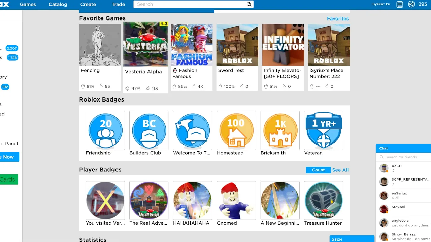This screenshot has width=431, height=242.
Task: Open the HAHAHAHAHA player badge
Action: 193,201
